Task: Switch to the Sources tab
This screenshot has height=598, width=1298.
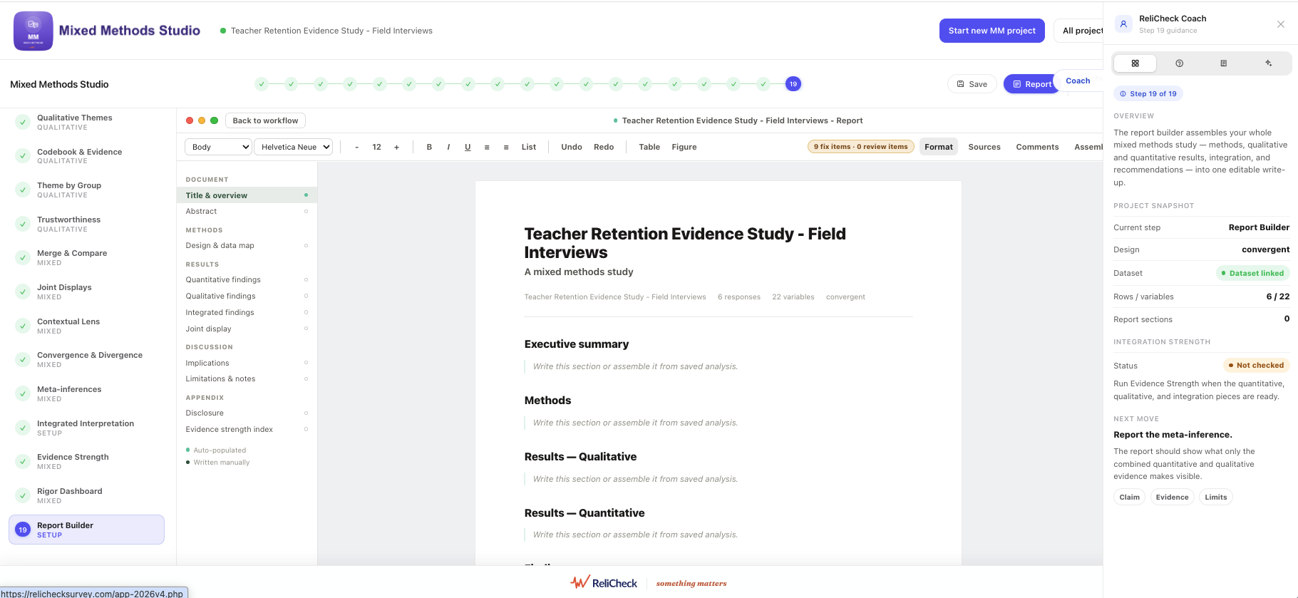Action: point(984,147)
